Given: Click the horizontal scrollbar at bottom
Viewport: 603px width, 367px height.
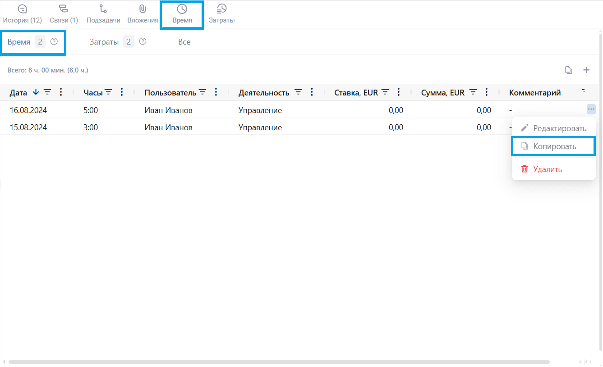Looking at the screenshot, I should click(x=279, y=362).
